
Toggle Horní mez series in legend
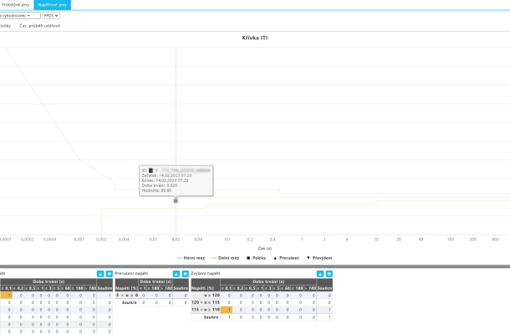[192, 258]
